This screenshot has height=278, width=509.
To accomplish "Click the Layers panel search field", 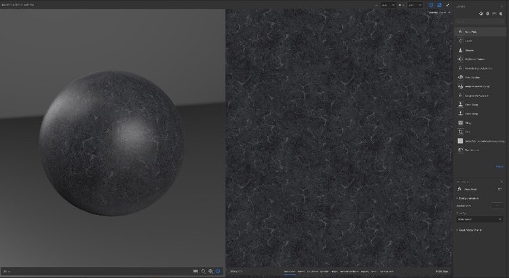I will [480, 22].
